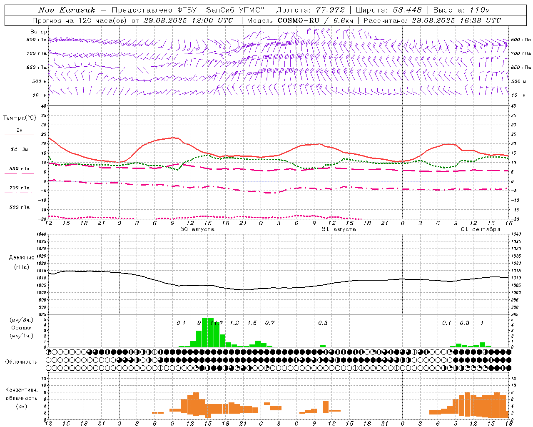
Task: Click the solid red line sample under 2м
Action: [x=19, y=135]
